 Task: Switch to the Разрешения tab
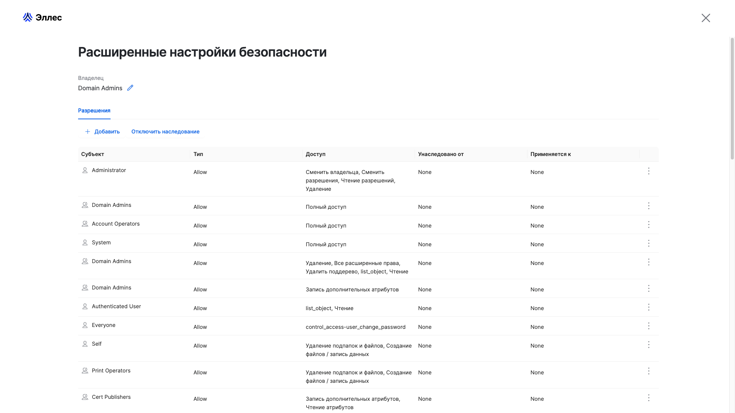coord(94,111)
